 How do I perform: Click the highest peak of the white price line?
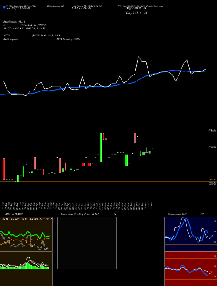point(138,57)
